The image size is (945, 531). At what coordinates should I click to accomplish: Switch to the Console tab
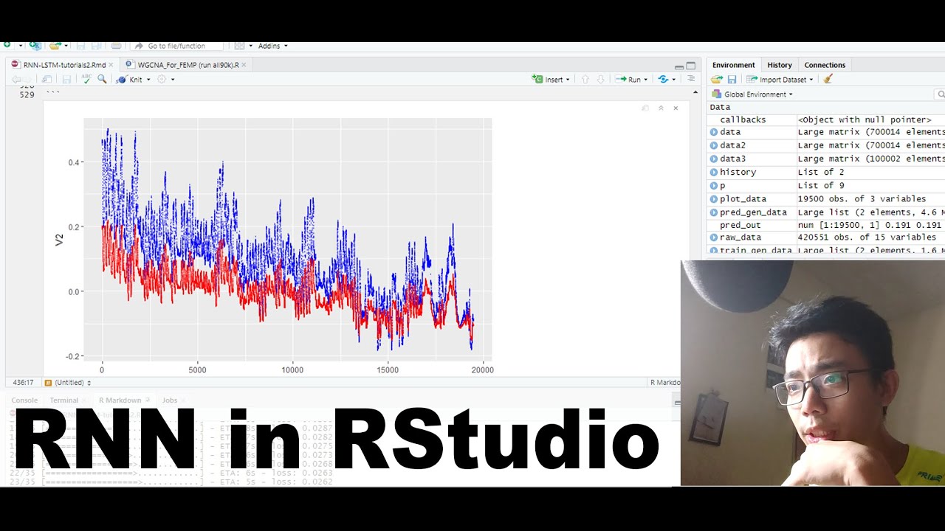click(x=24, y=400)
